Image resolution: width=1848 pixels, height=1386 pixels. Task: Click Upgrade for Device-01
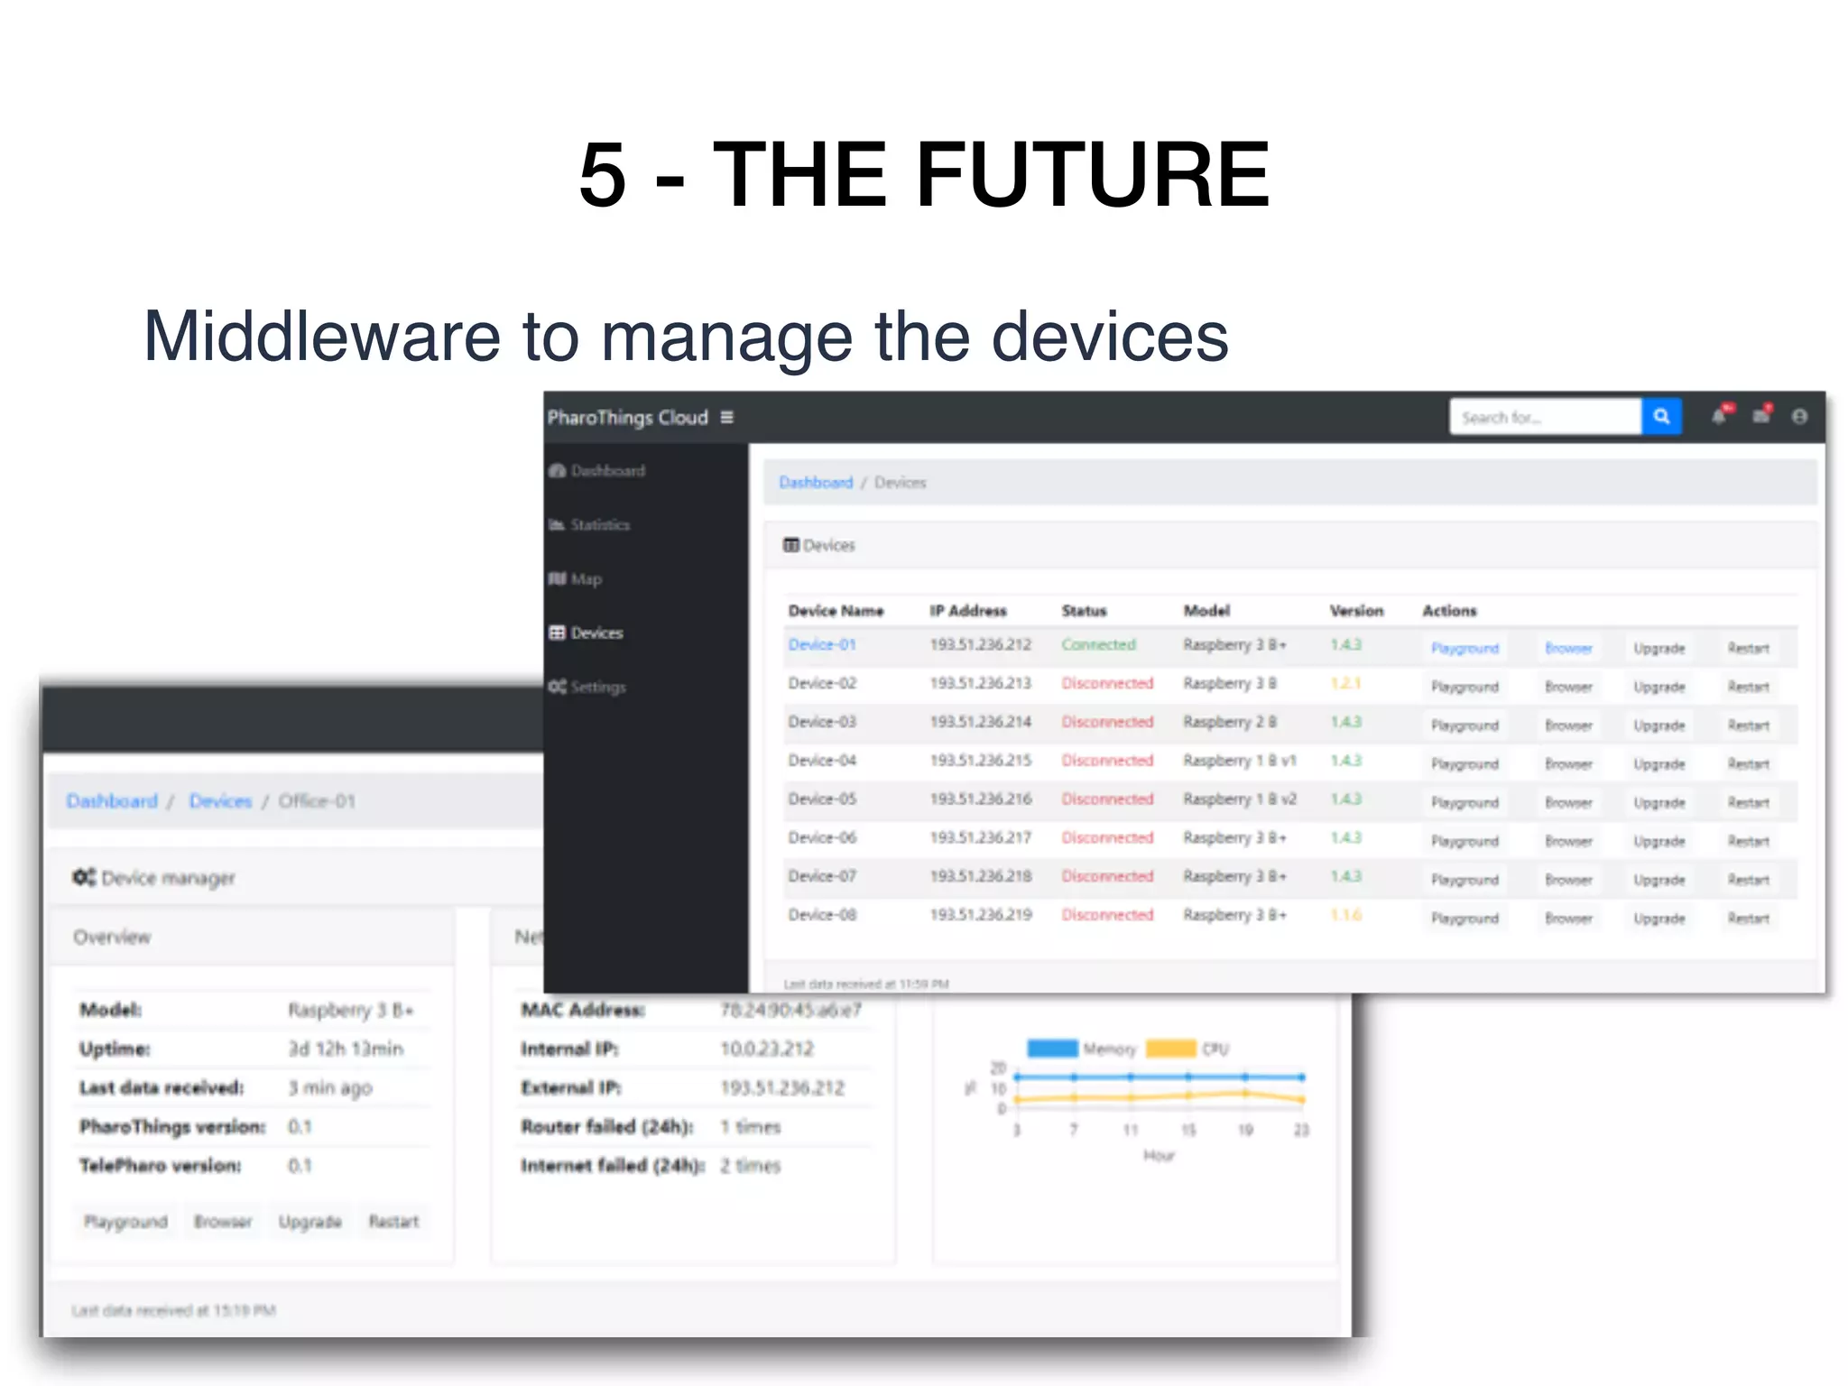tap(1659, 648)
